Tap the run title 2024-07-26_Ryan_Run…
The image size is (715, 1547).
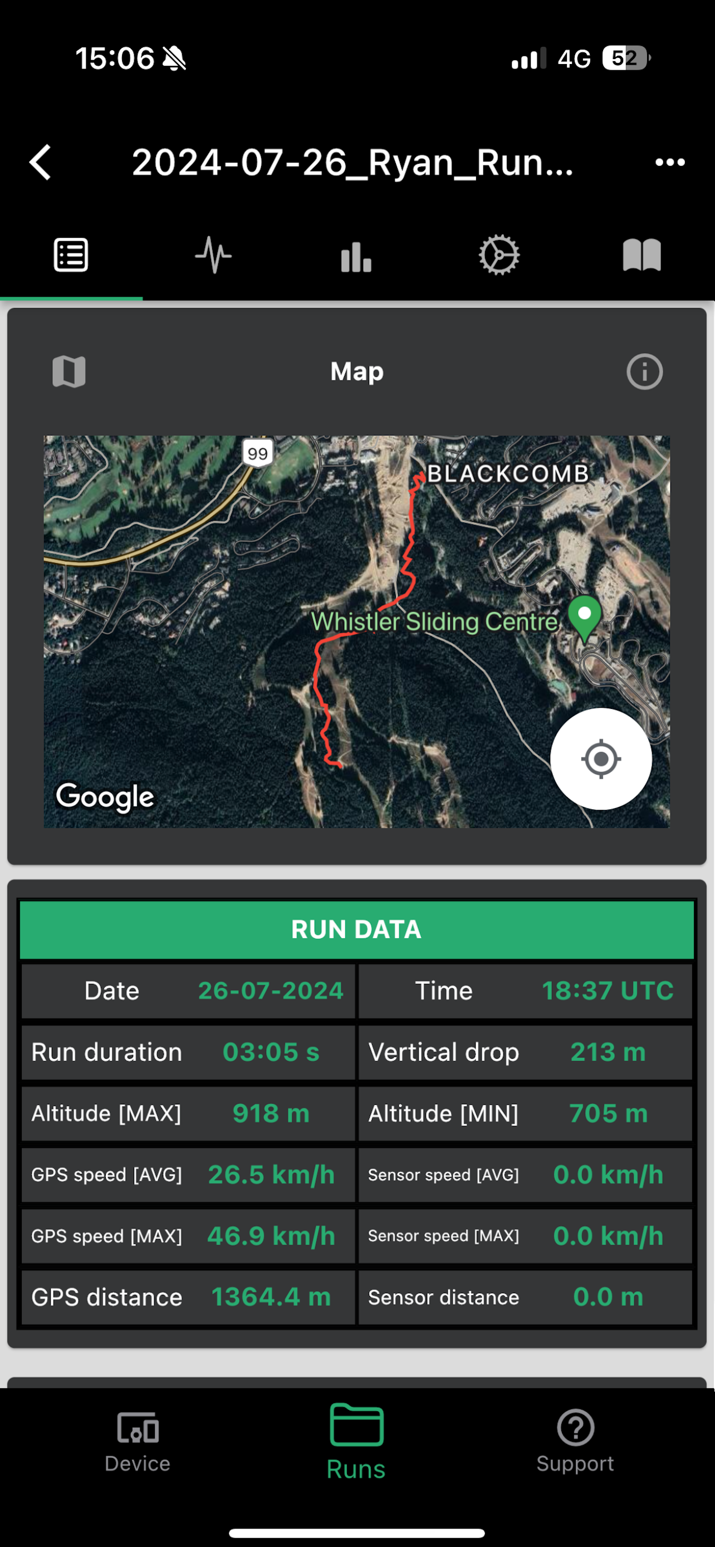(x=352, y=162)
